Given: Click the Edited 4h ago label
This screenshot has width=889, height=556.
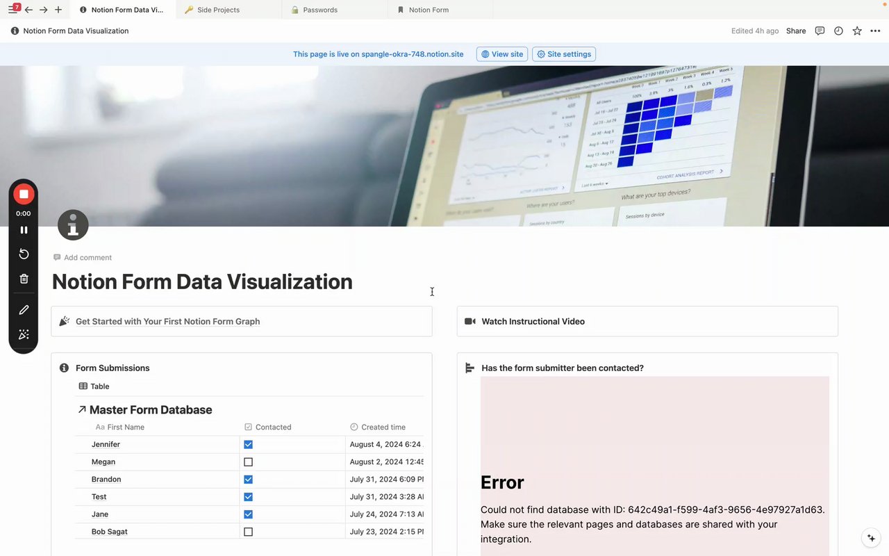Looking at the screenshot, I should (755, 31).
